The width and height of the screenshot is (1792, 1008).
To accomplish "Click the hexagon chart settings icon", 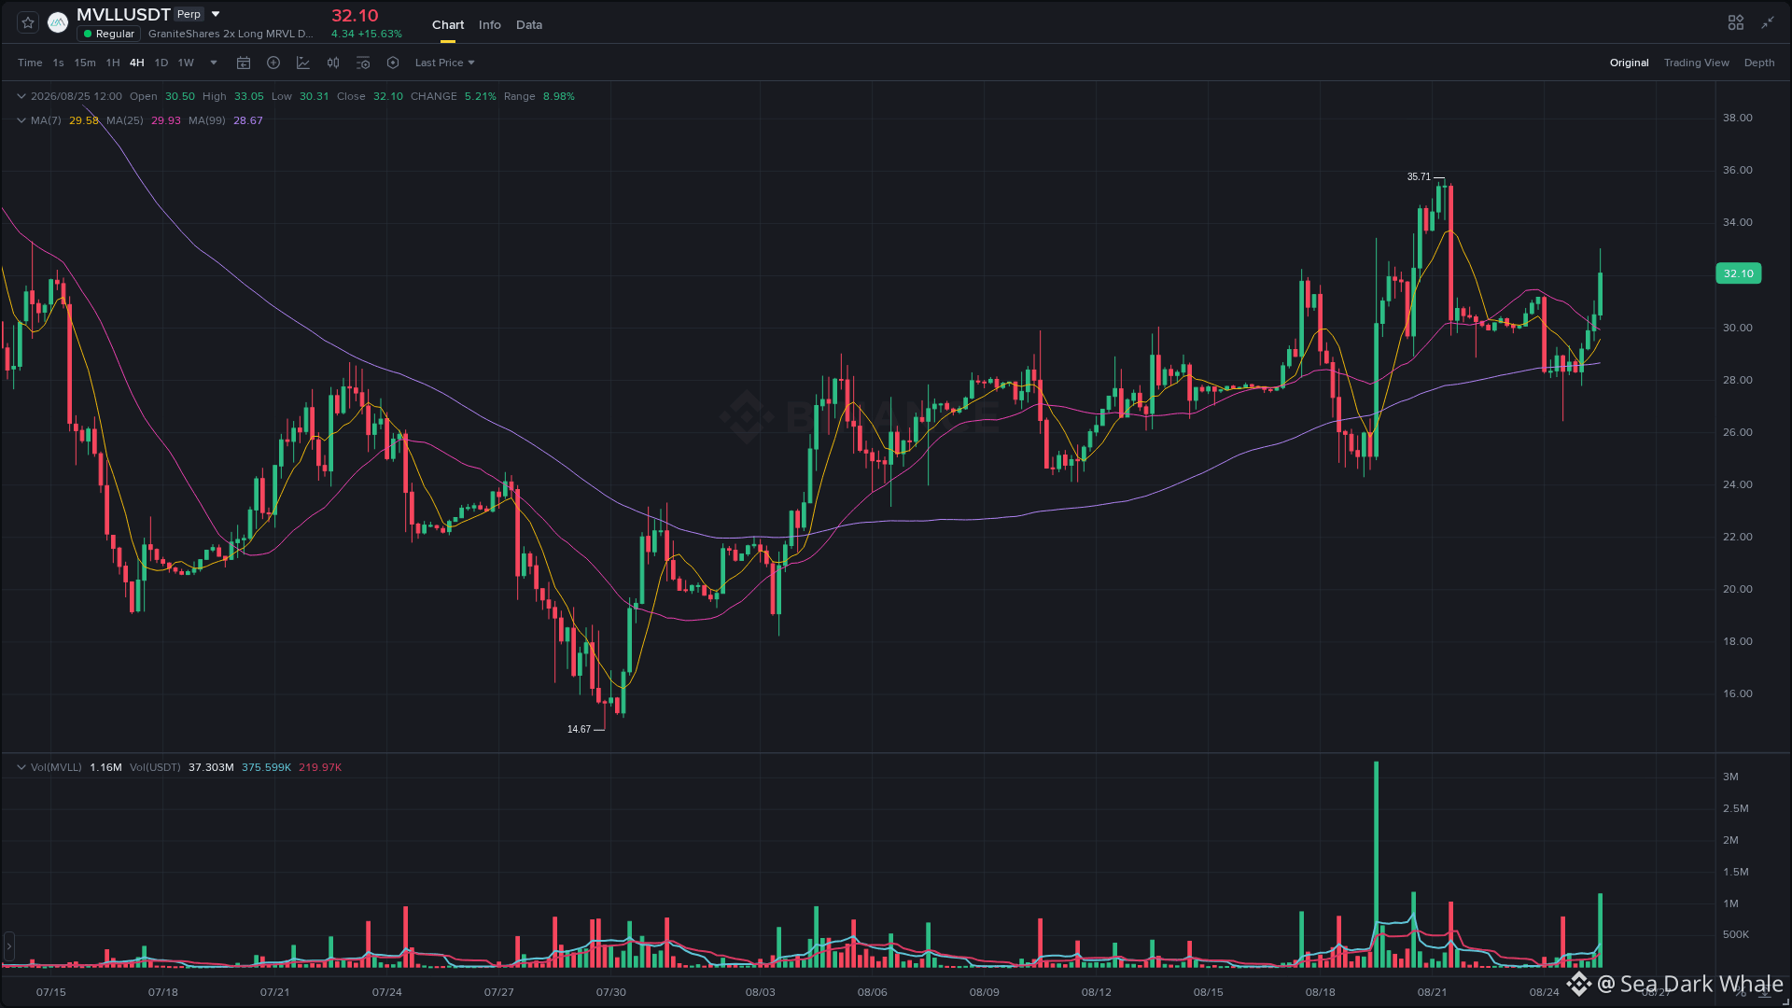I will (393, 63).
